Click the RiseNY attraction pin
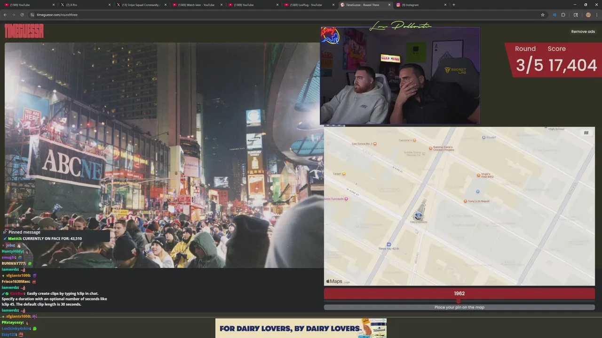602x338 pixels. pos(483,138)
